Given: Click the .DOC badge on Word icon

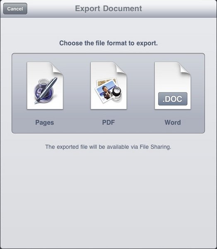Looking at the screenshot, I should 173,99.
